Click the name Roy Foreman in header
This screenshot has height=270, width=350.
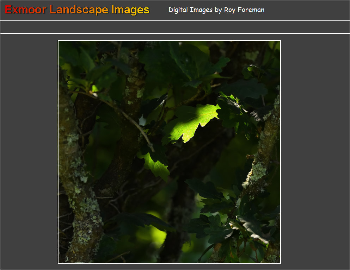pos(244,10)
